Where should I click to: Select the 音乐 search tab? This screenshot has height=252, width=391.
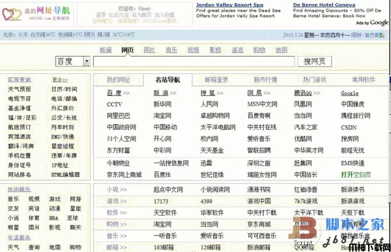click(171, 50)
